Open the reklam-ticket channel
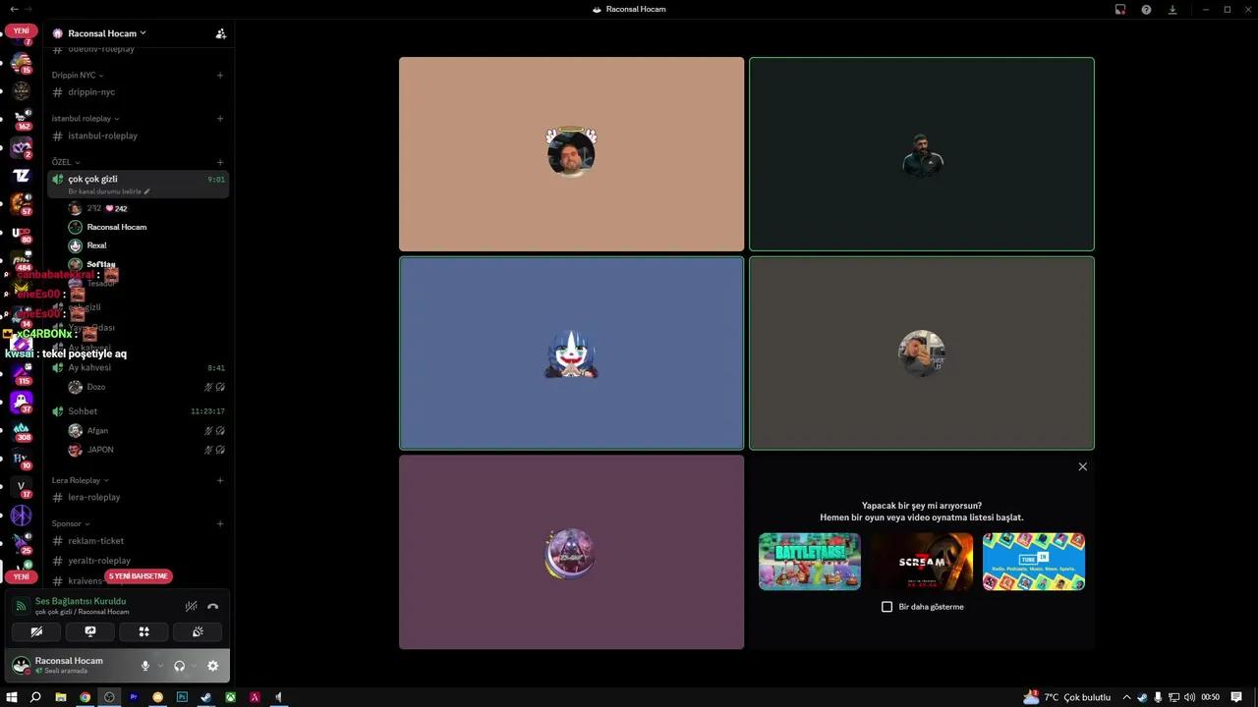Image resolution: width=1258 pixels, height=707 pixels. [x=95, y=541]
